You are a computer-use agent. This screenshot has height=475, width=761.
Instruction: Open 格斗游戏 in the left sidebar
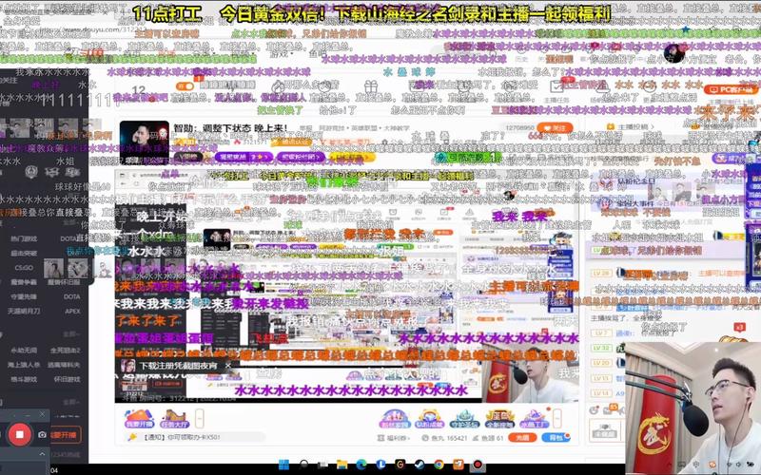24,379
